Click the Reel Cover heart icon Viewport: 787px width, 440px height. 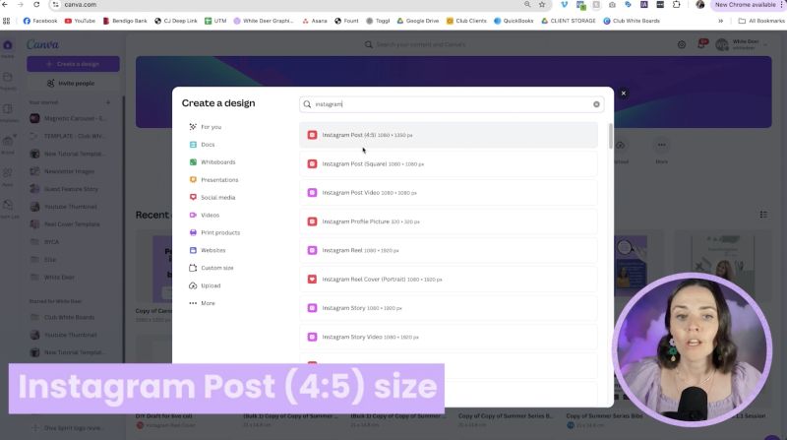tap(312, 280)
